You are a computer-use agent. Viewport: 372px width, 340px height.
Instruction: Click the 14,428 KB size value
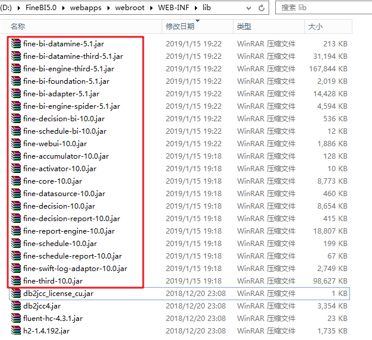330,94
